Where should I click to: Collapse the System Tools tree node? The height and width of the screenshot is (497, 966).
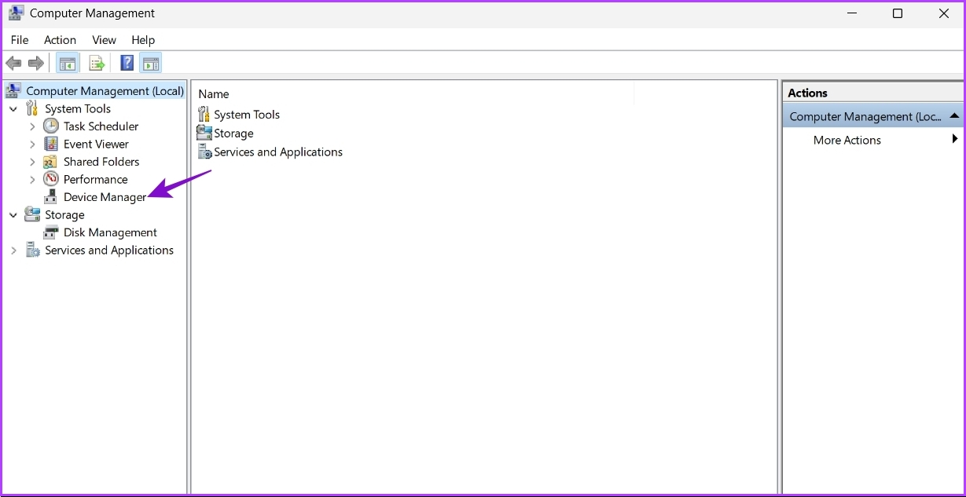coord(13,109)
